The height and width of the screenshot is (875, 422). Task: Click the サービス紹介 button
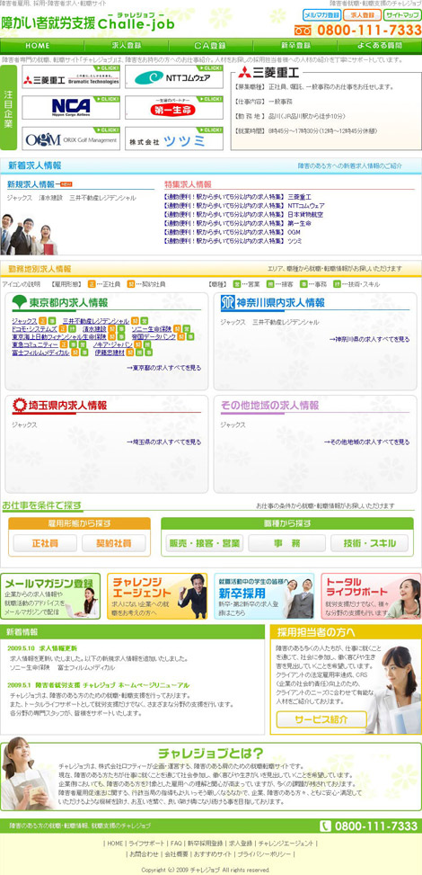coord(321,719)
